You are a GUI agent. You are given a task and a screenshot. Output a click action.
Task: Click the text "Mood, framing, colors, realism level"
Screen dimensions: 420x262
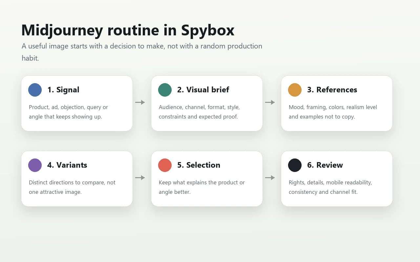pos(333,107)
